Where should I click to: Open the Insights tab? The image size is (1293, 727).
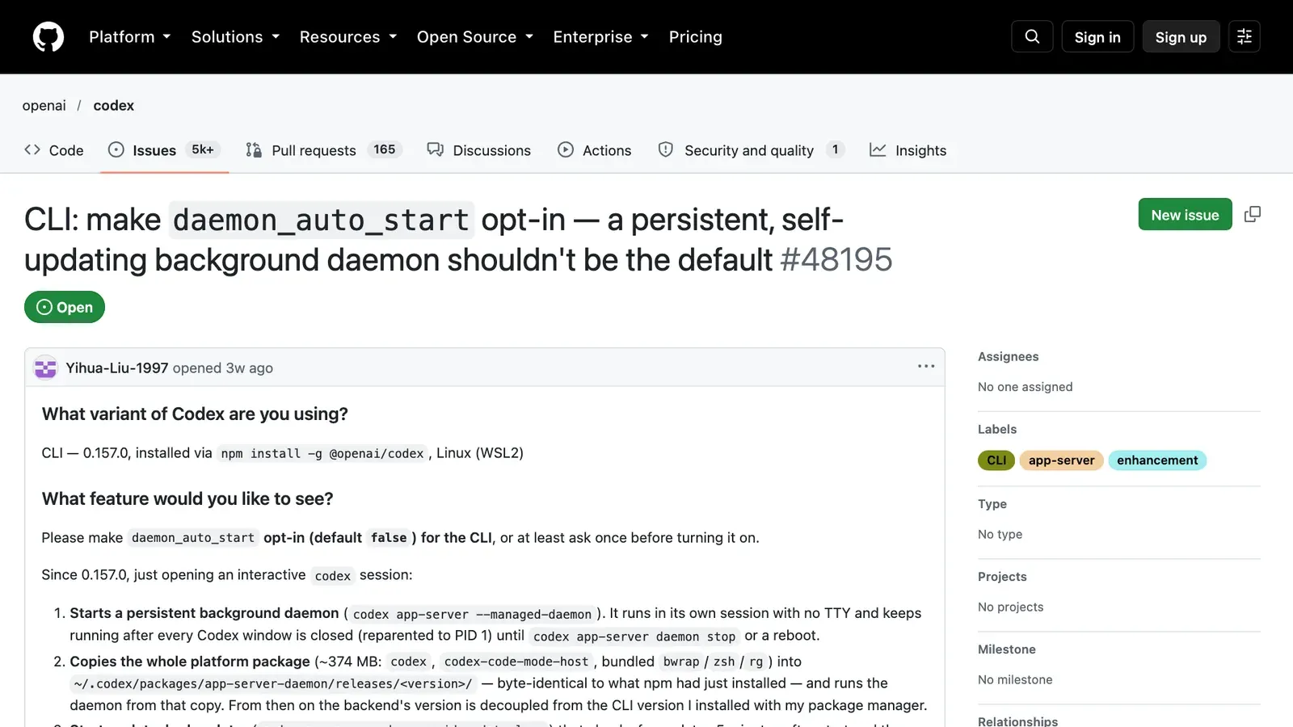pyautogui.click(x=908, y=150)
